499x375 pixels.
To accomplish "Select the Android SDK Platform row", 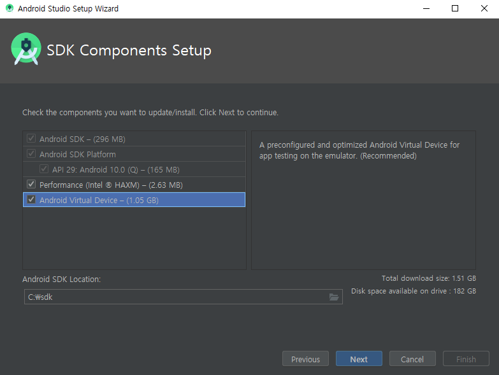I will (x=134, y=154).
